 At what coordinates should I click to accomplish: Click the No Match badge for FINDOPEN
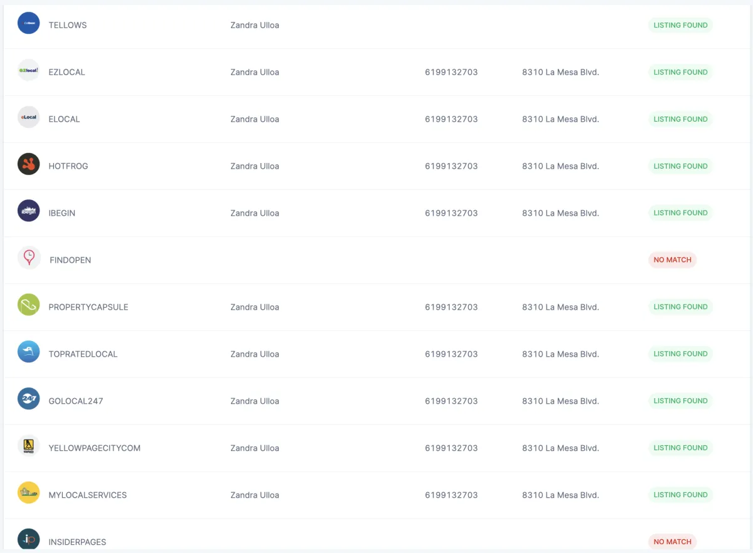[672, 260]
